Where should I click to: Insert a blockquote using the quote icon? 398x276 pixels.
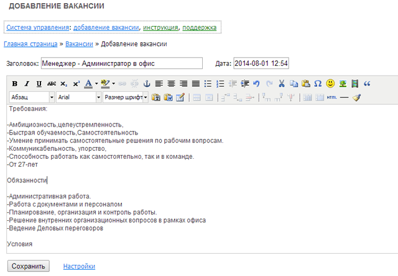click(367, 83)
